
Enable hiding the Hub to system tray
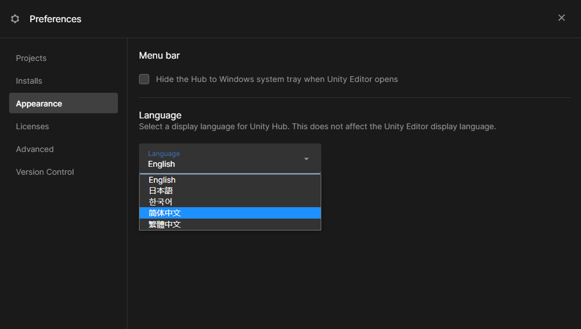144,79
